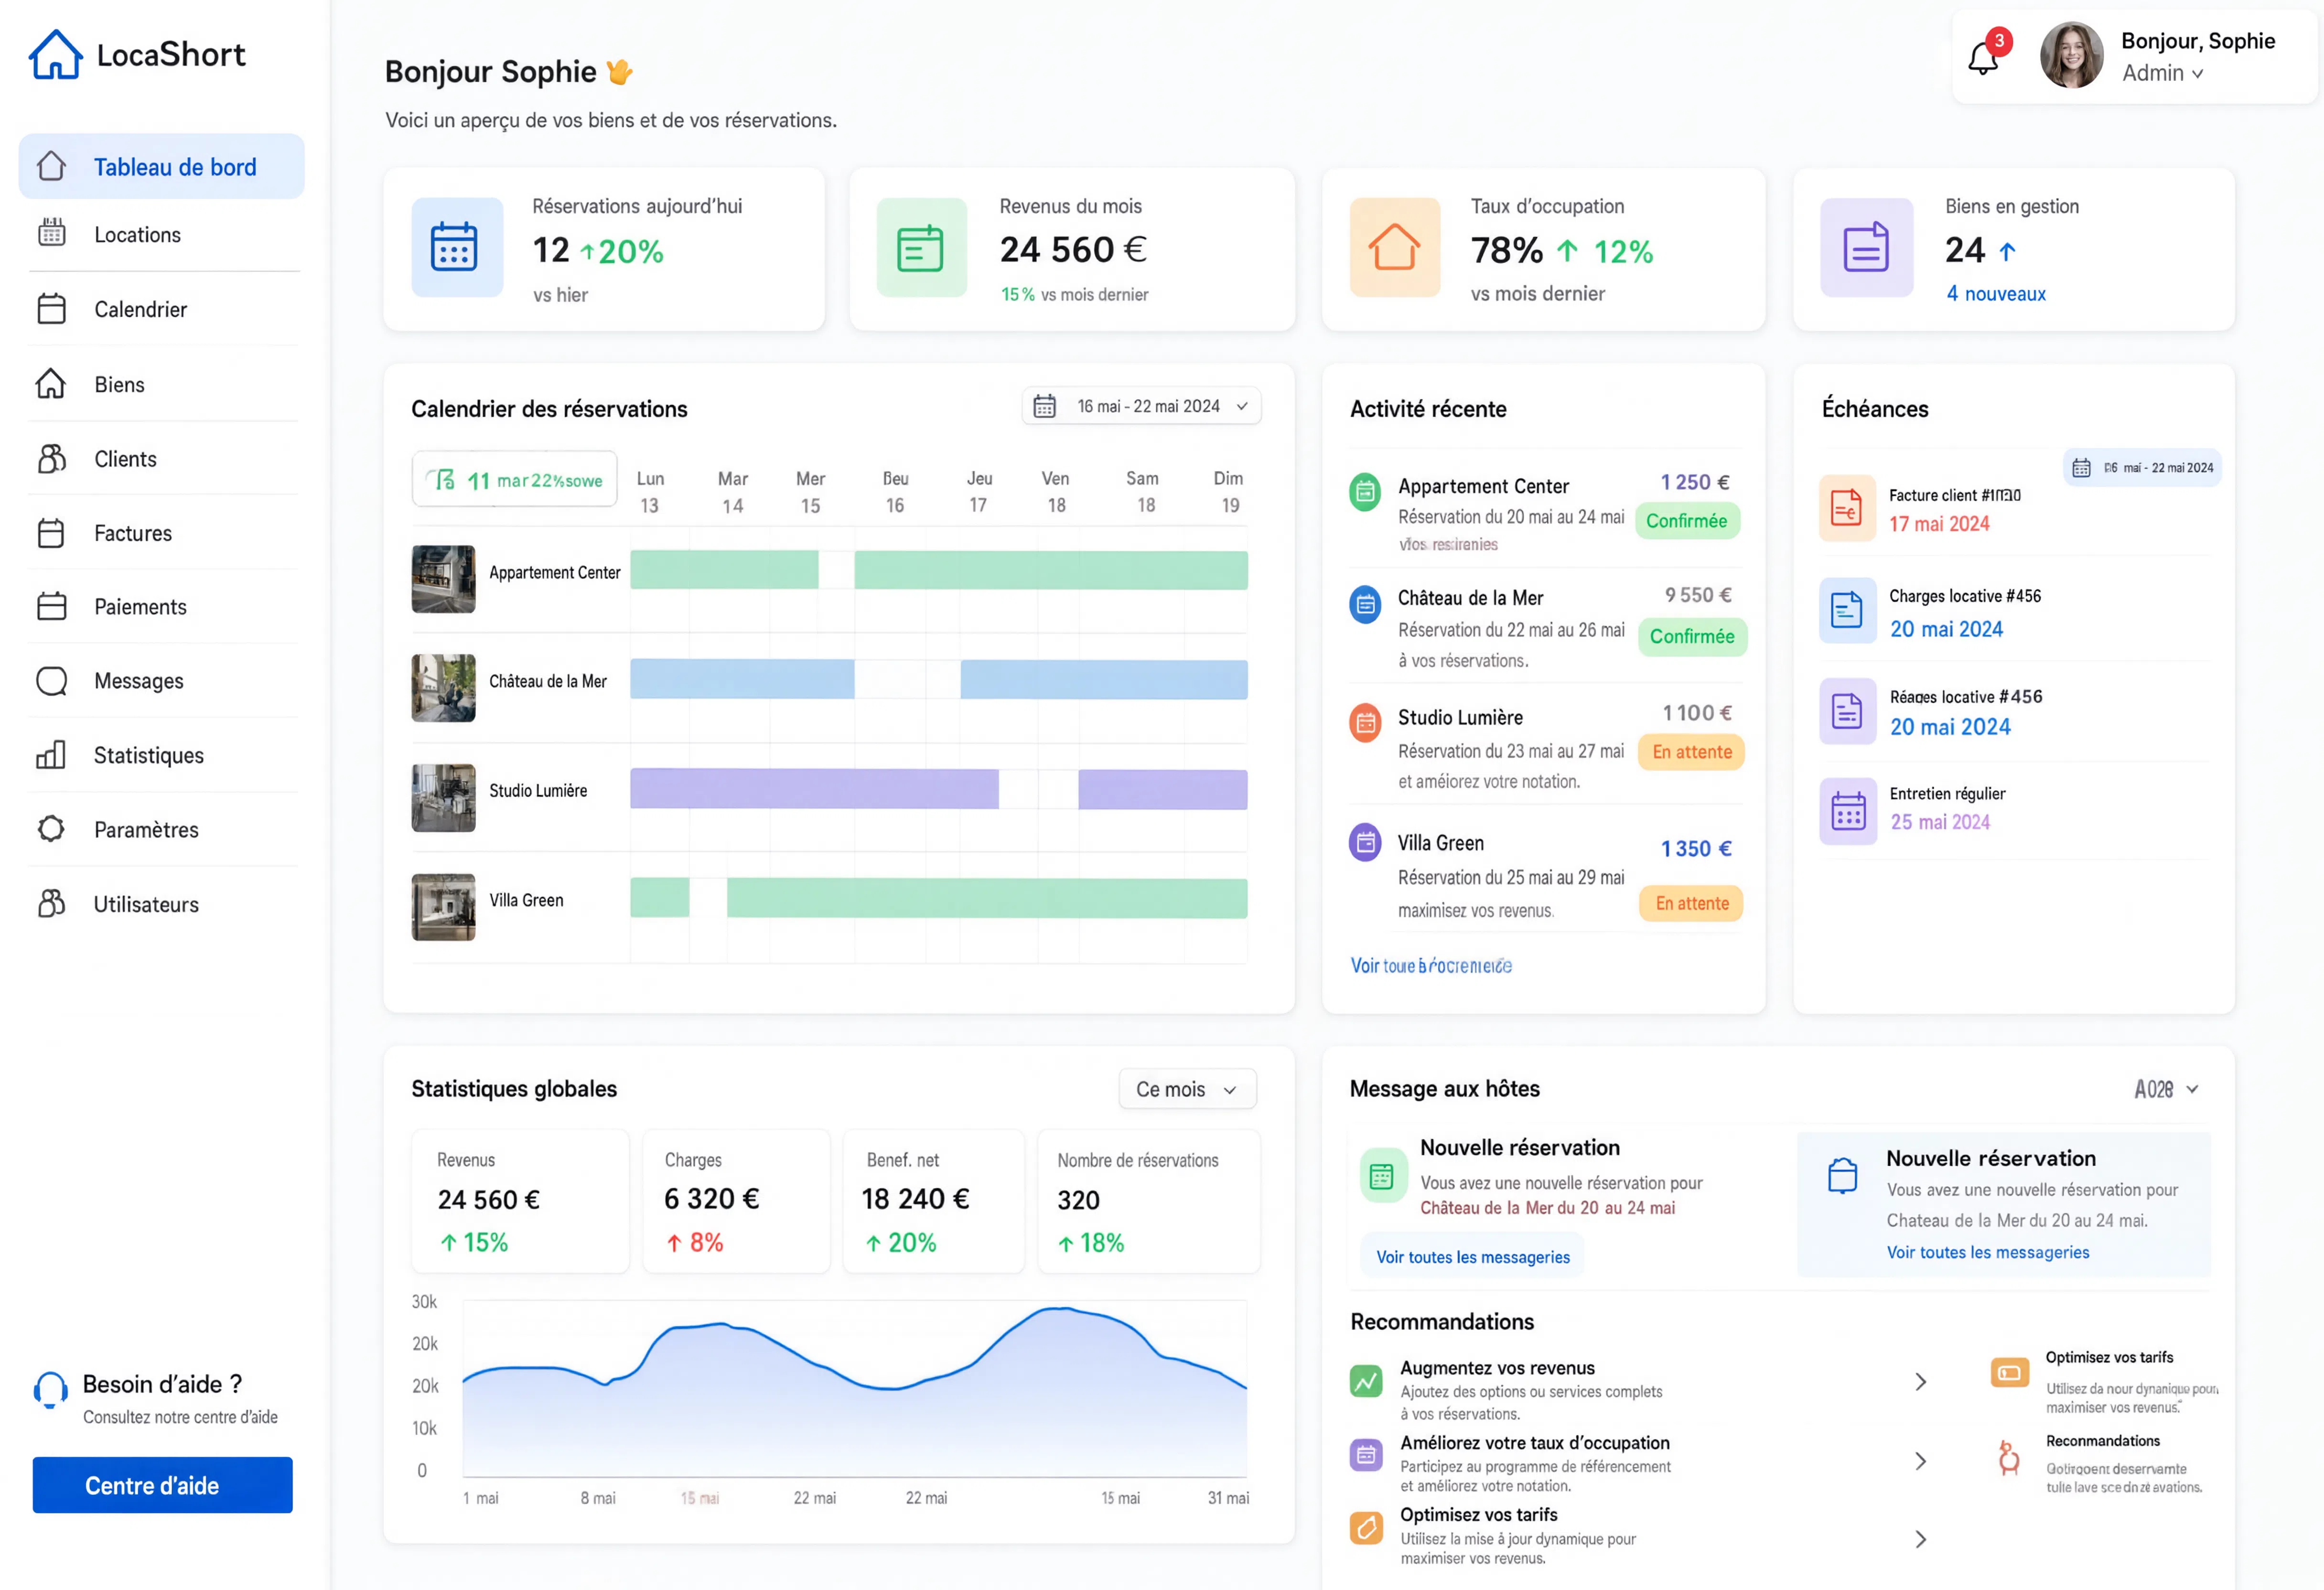Viewport: 2324px width, 1590px height.
Task: Click the Appartement Center thumbnail photo
Action: [x=443, y=578]
